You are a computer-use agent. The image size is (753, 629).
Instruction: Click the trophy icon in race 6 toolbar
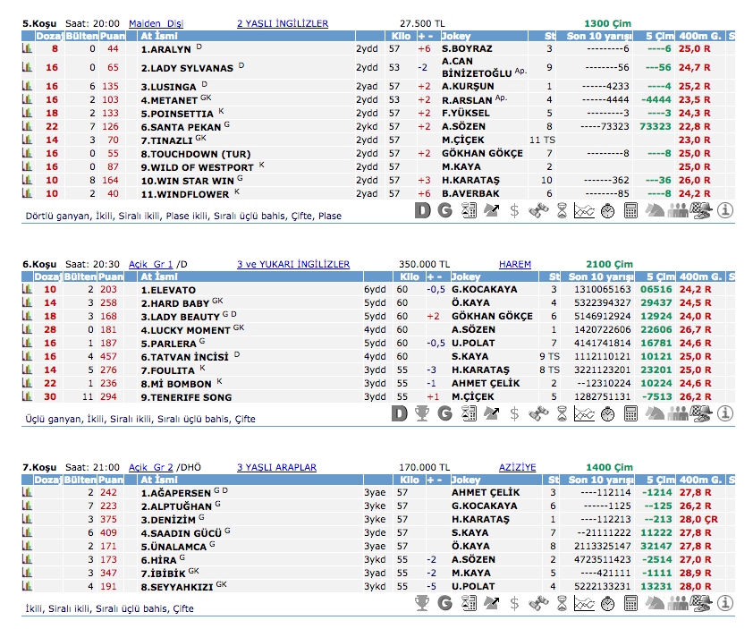(422, 412)
